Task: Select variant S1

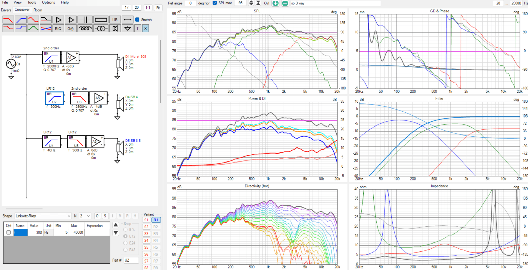Action: point(146,220)
